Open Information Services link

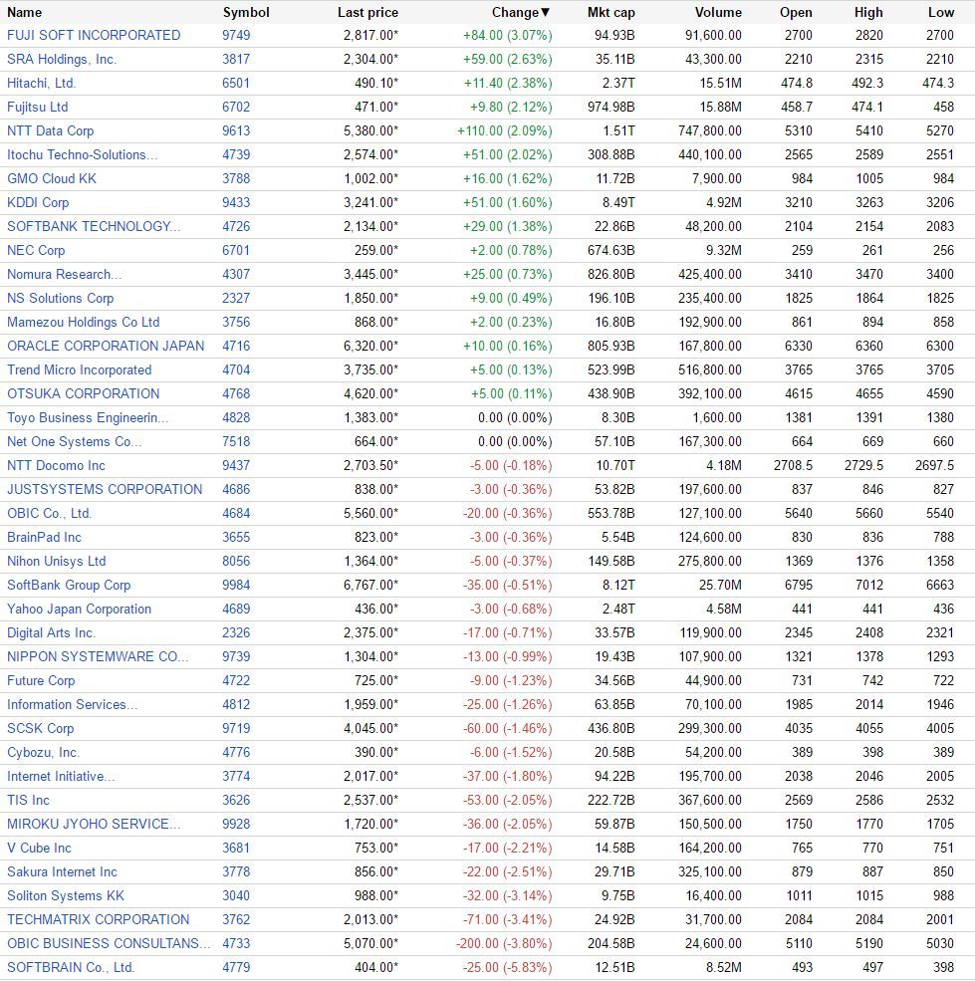[x=73, y=704]
